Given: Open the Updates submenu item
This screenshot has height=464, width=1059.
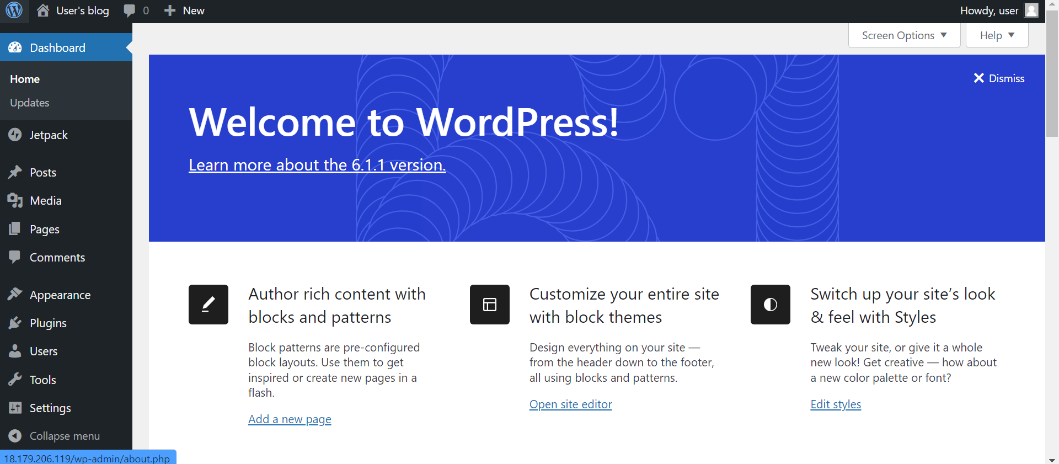Looking at the screenshot, I should tap(30, 103).
